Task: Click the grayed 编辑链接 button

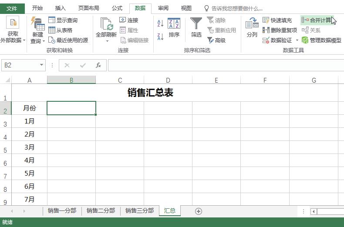Action: pyautogui.click(x=134, y=40)
